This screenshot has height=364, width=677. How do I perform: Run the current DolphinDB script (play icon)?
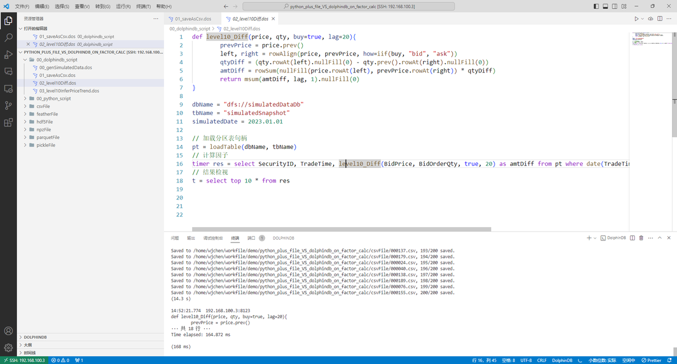click(637, 18)
